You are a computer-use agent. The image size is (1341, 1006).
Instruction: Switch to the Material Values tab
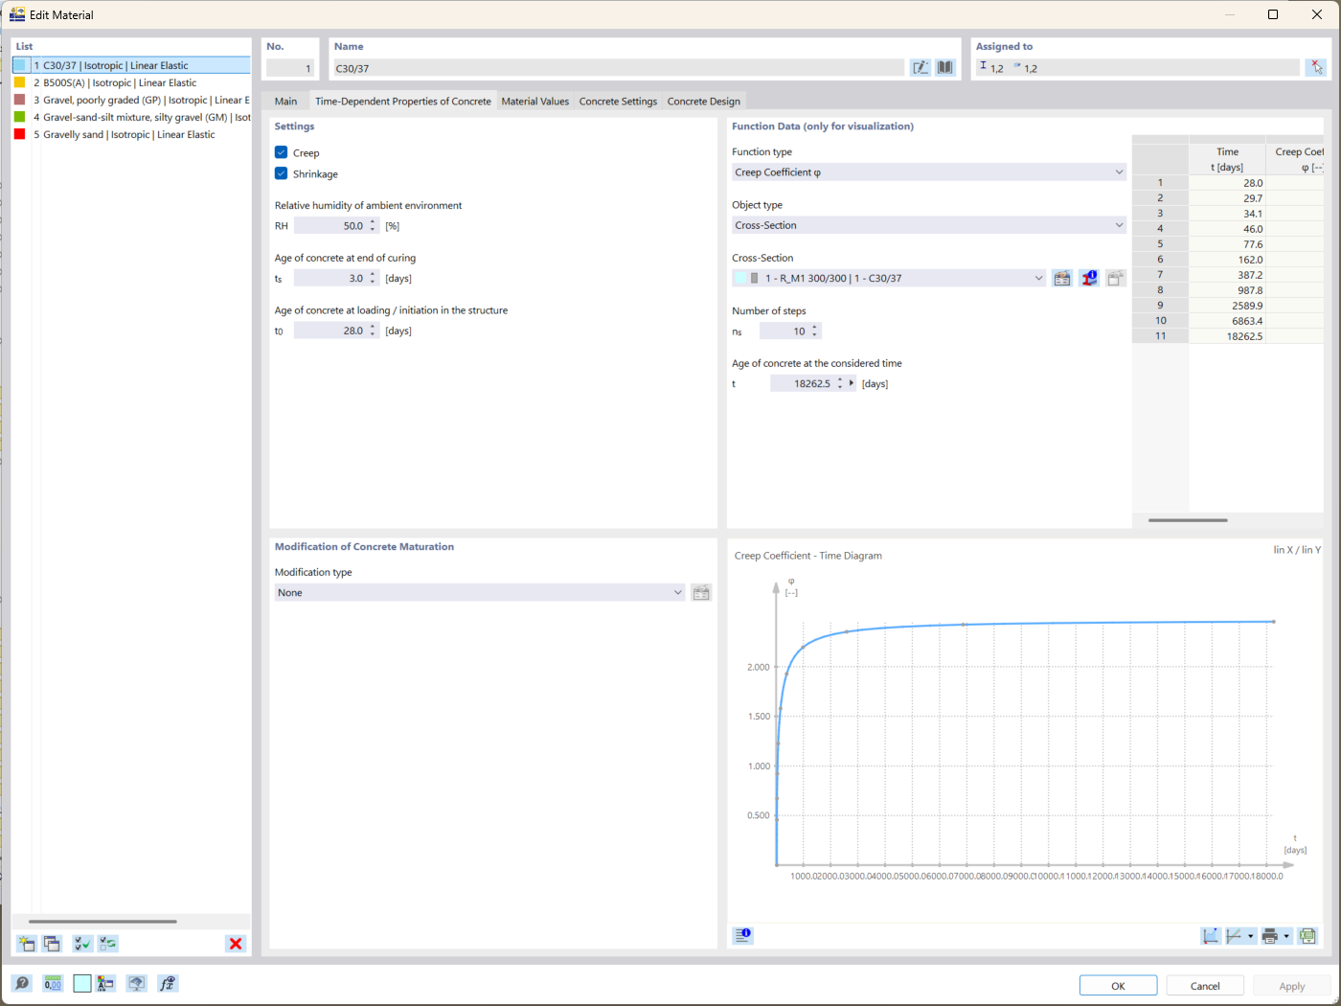[535, 101]
